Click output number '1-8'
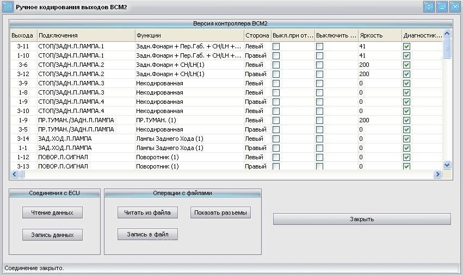The height and width of the screenshot is (275, 463). 23,92
